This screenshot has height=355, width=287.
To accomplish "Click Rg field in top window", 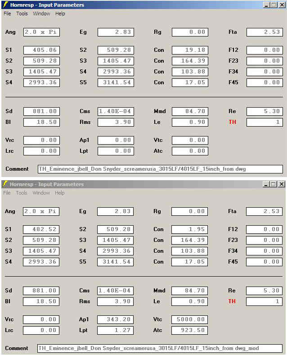I will [x=190, y=32].
